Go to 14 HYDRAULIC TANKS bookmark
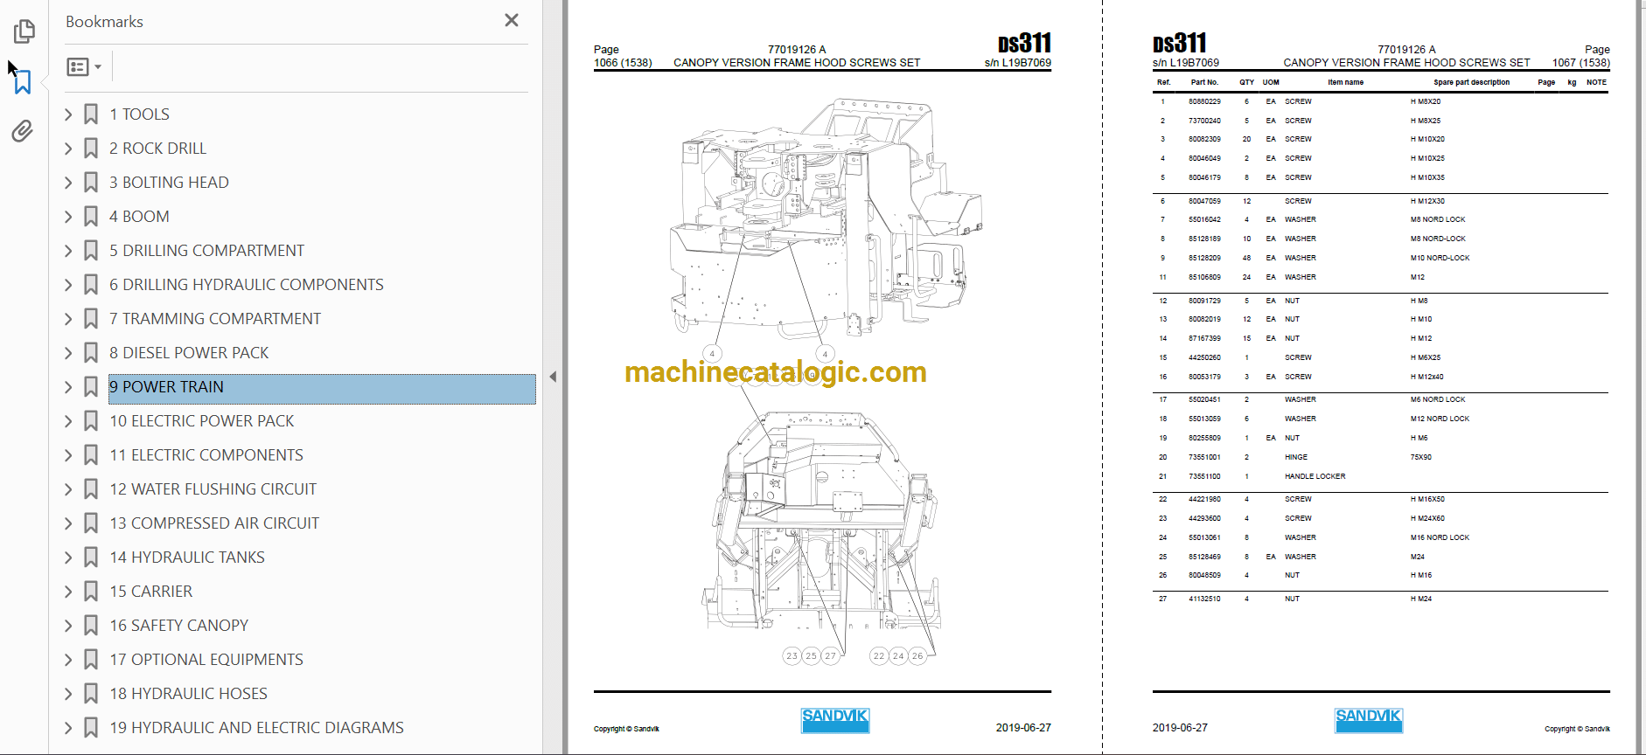 pyautogui.click(x=187, y=558)
